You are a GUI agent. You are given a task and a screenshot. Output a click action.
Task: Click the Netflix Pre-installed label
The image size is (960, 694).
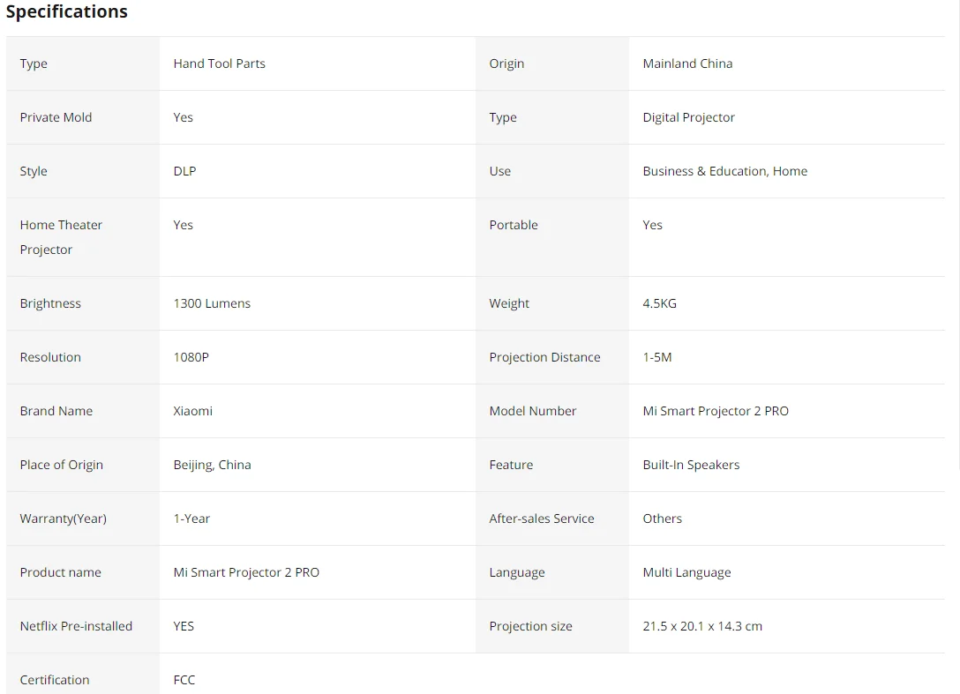pos(76,626)
